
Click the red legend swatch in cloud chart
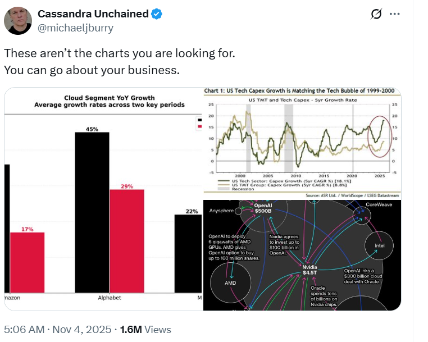(x=198, y=127)
